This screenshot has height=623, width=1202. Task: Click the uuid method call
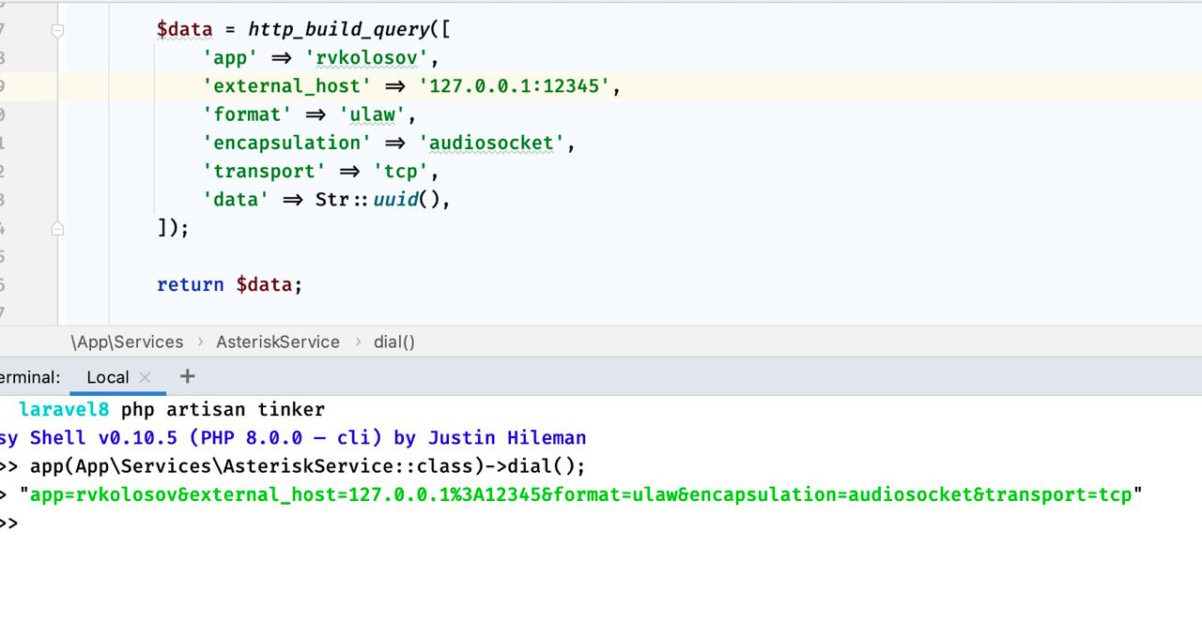(395, 199)
